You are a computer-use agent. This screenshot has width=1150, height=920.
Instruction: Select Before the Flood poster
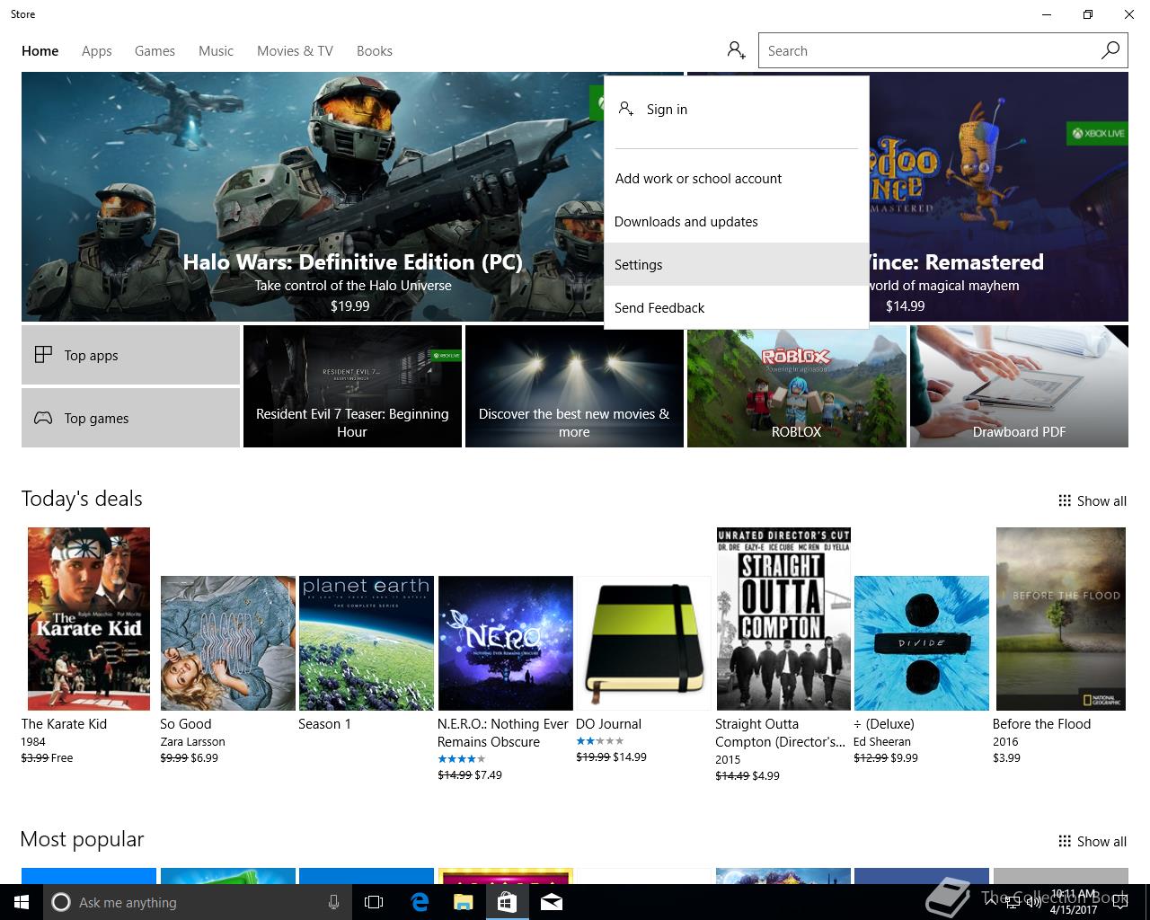(x=1061, y=619)
